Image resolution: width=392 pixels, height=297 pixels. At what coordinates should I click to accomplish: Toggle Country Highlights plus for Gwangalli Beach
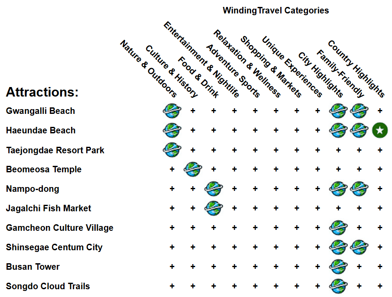click(380, 111)
